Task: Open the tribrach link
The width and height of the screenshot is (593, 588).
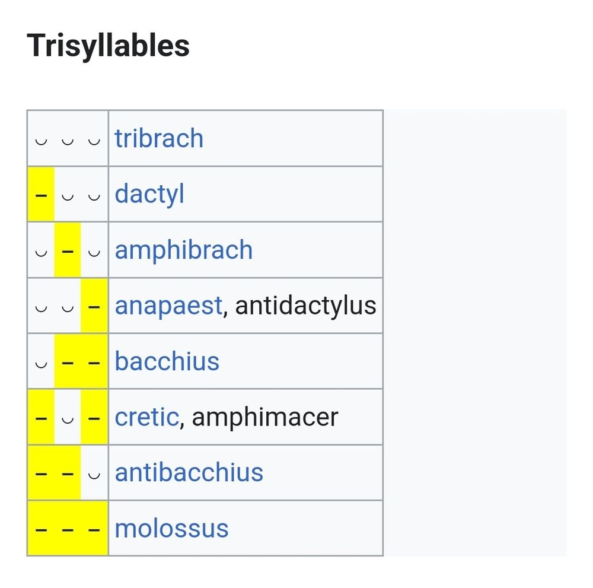Action: [x=159, y=138]
